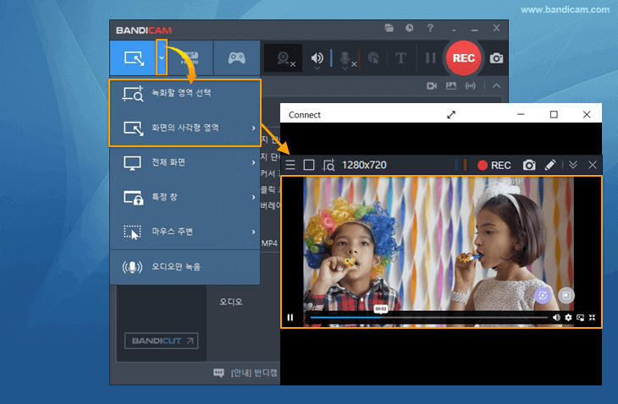Click the text overlay T icon
The image size is (618, 404).
(x=401, y=58)
